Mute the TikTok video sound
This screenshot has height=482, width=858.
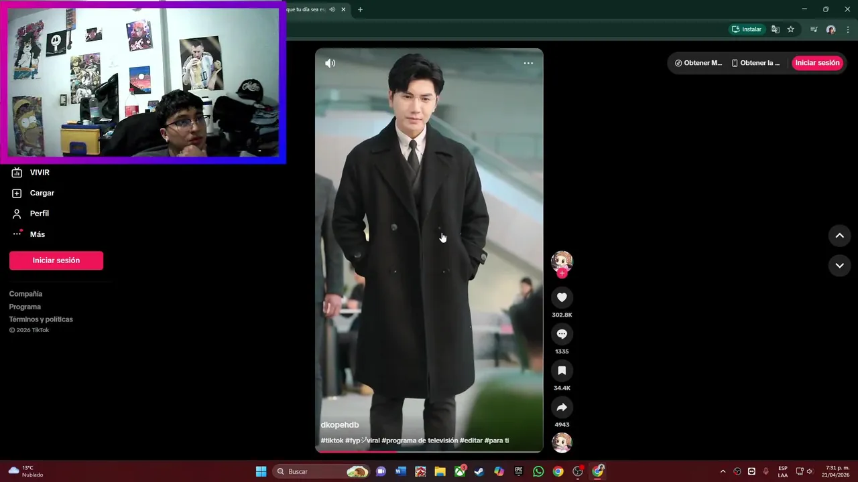330,64
